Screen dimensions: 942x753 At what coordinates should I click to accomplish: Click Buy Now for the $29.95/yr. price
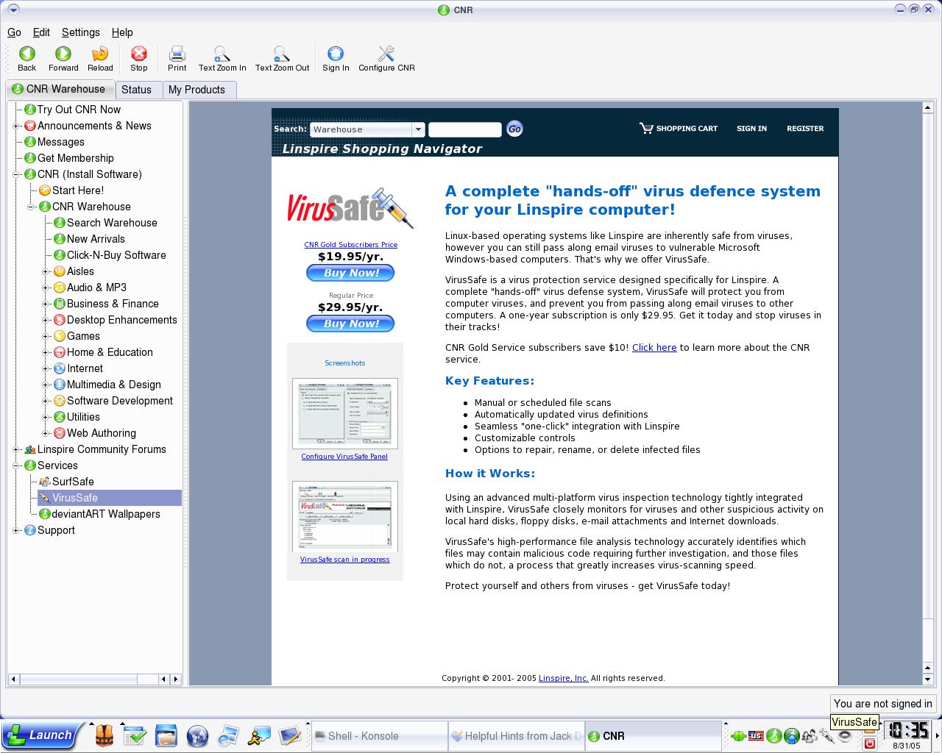tap(350, 324)
